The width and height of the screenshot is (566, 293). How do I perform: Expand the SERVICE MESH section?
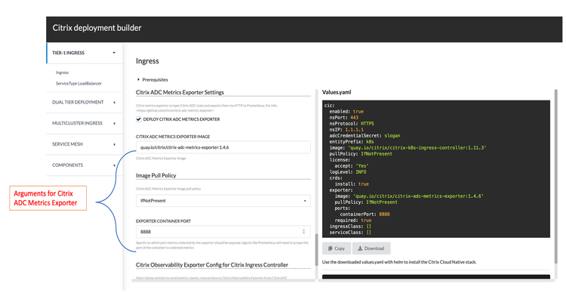coord(85,144)
